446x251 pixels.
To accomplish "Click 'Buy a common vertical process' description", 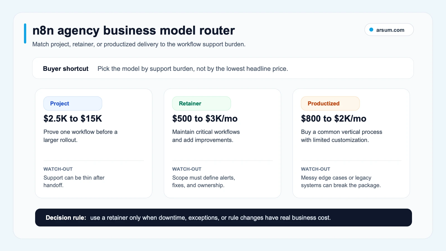I will coord(341,136).
